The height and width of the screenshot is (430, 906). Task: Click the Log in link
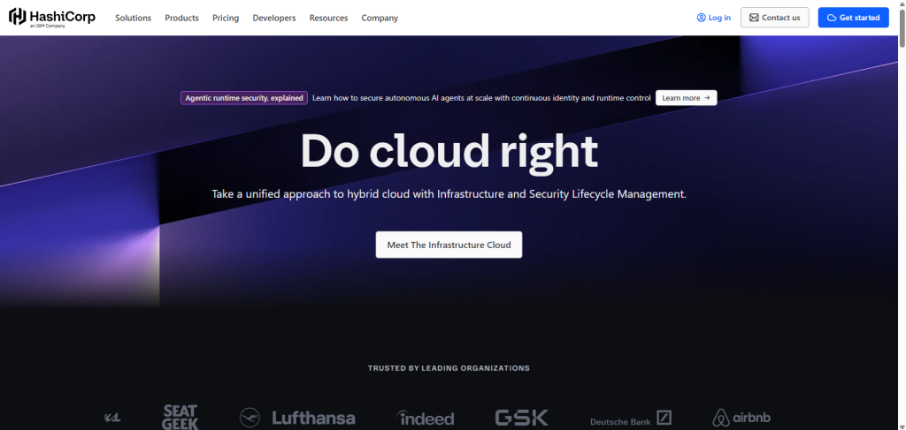pos(714,18)
